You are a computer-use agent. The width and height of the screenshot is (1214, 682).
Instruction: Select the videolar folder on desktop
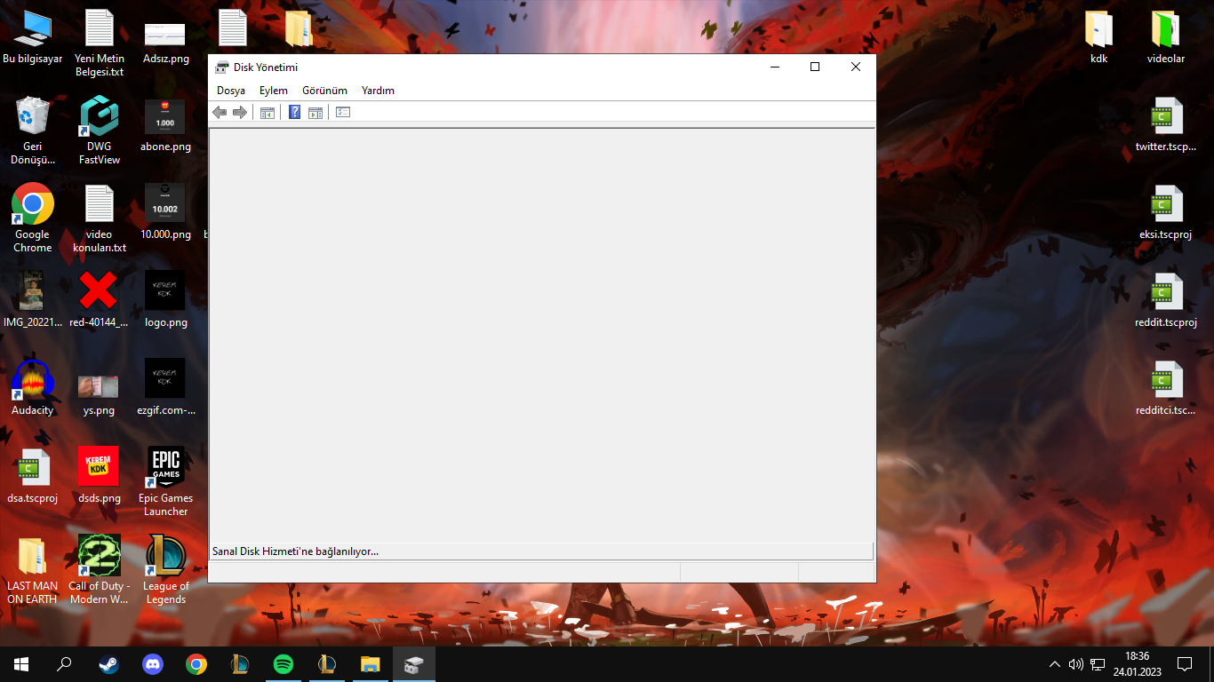(1165, 37)
